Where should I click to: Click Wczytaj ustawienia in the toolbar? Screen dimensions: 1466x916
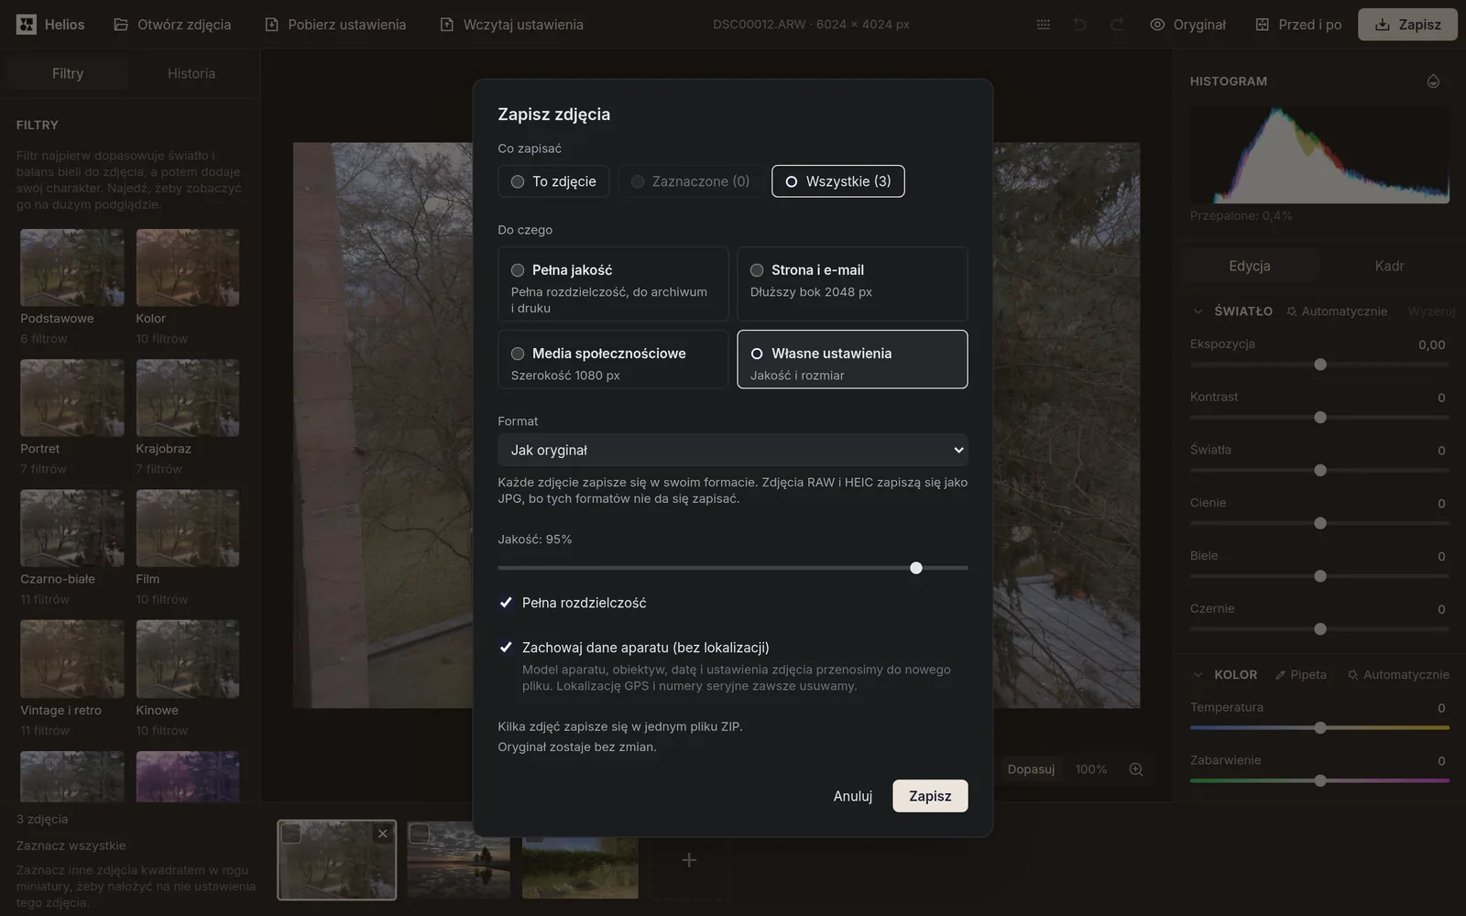coord(511,25)
